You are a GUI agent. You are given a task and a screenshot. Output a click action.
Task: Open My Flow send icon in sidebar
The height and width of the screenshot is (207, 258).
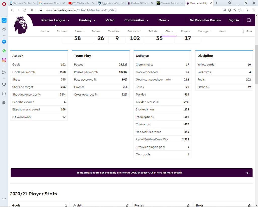4,72
